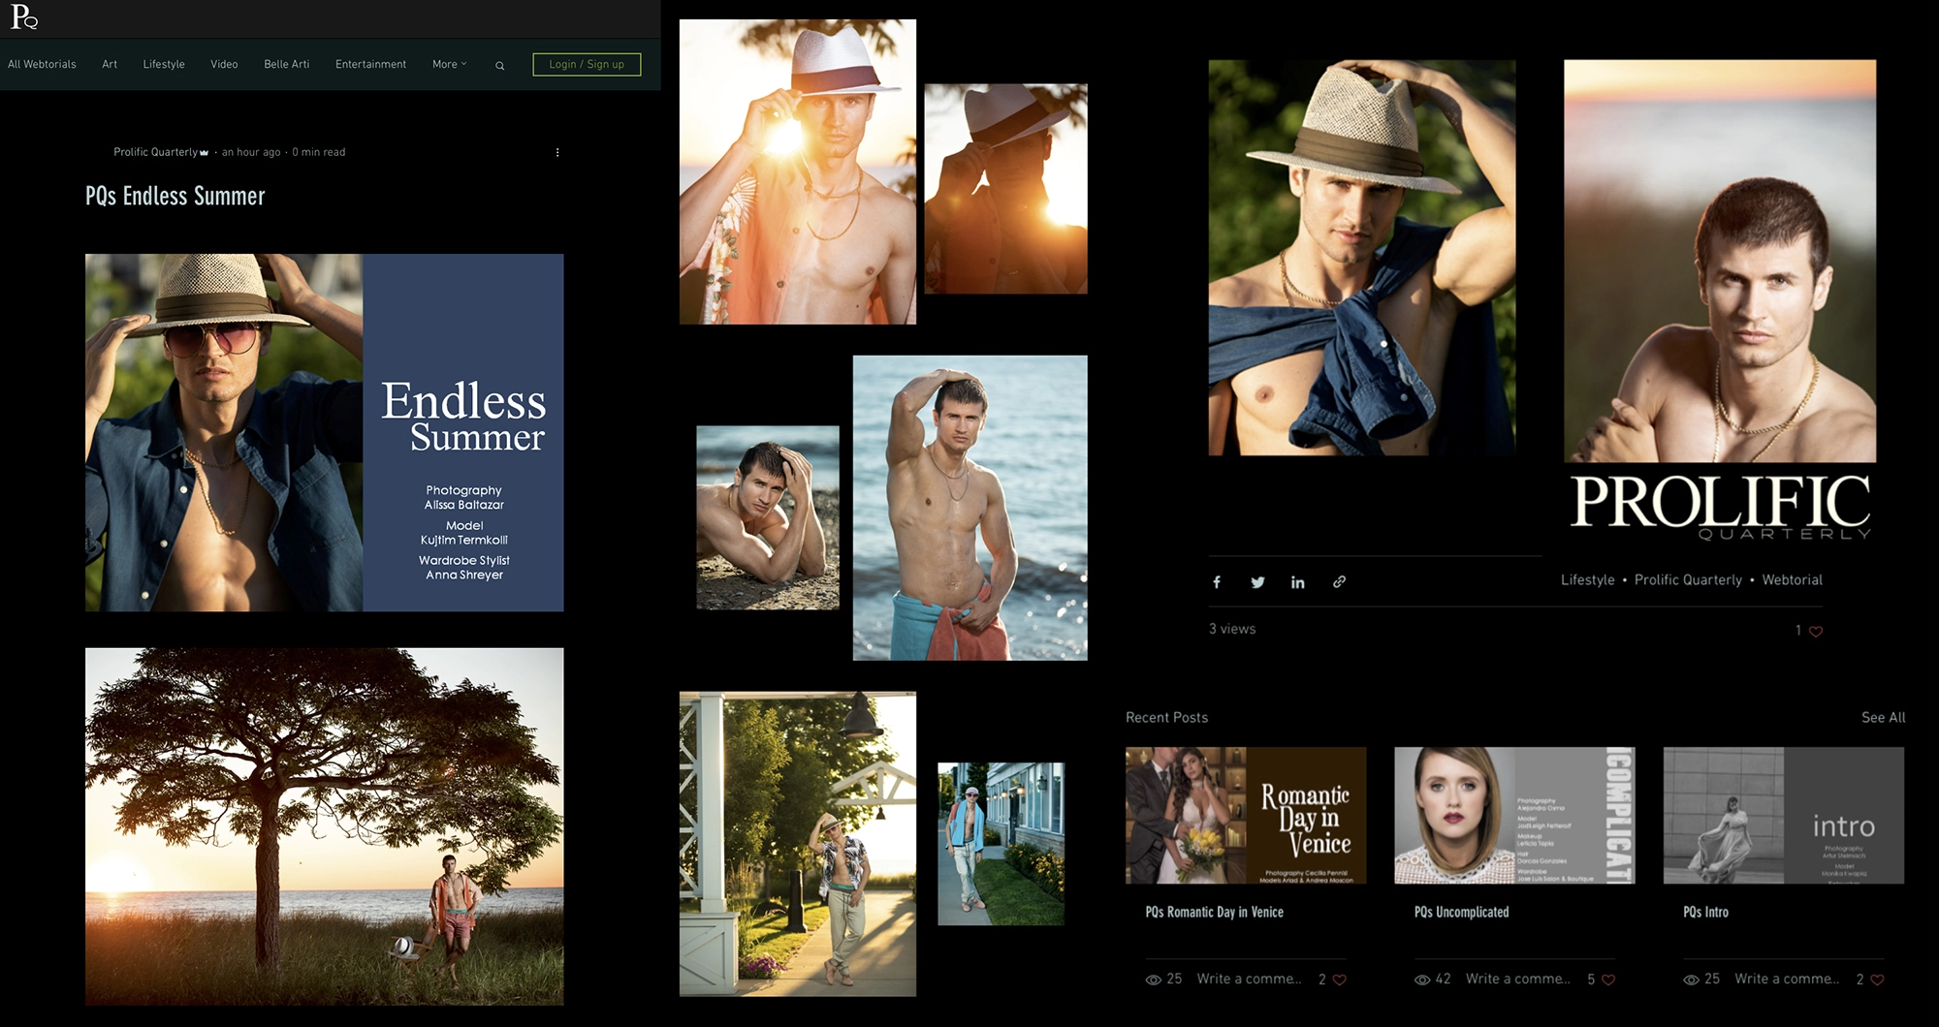Go to Lifestyle in the navigation bar
Viewport: 1939px width, 1027px height.
[164, 65]
